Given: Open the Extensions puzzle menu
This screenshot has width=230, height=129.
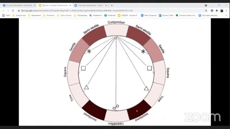Looking at the screenshot, I should tap(217, 11).
